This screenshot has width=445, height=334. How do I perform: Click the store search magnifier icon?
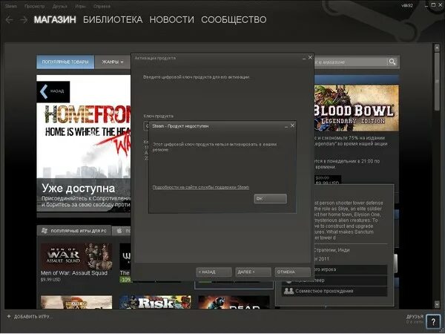click(392, 62)
